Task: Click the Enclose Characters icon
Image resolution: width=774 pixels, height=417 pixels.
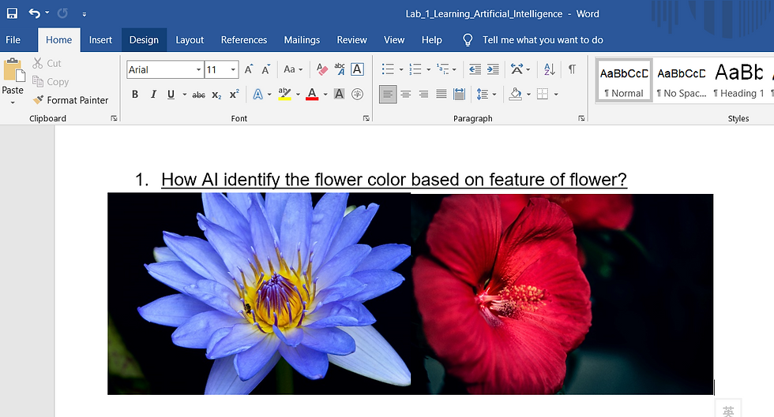Action: click(x=357, y=94)
